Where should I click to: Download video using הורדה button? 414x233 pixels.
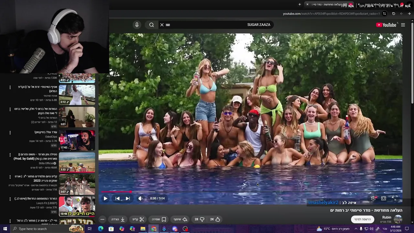(x=118, y=219)
